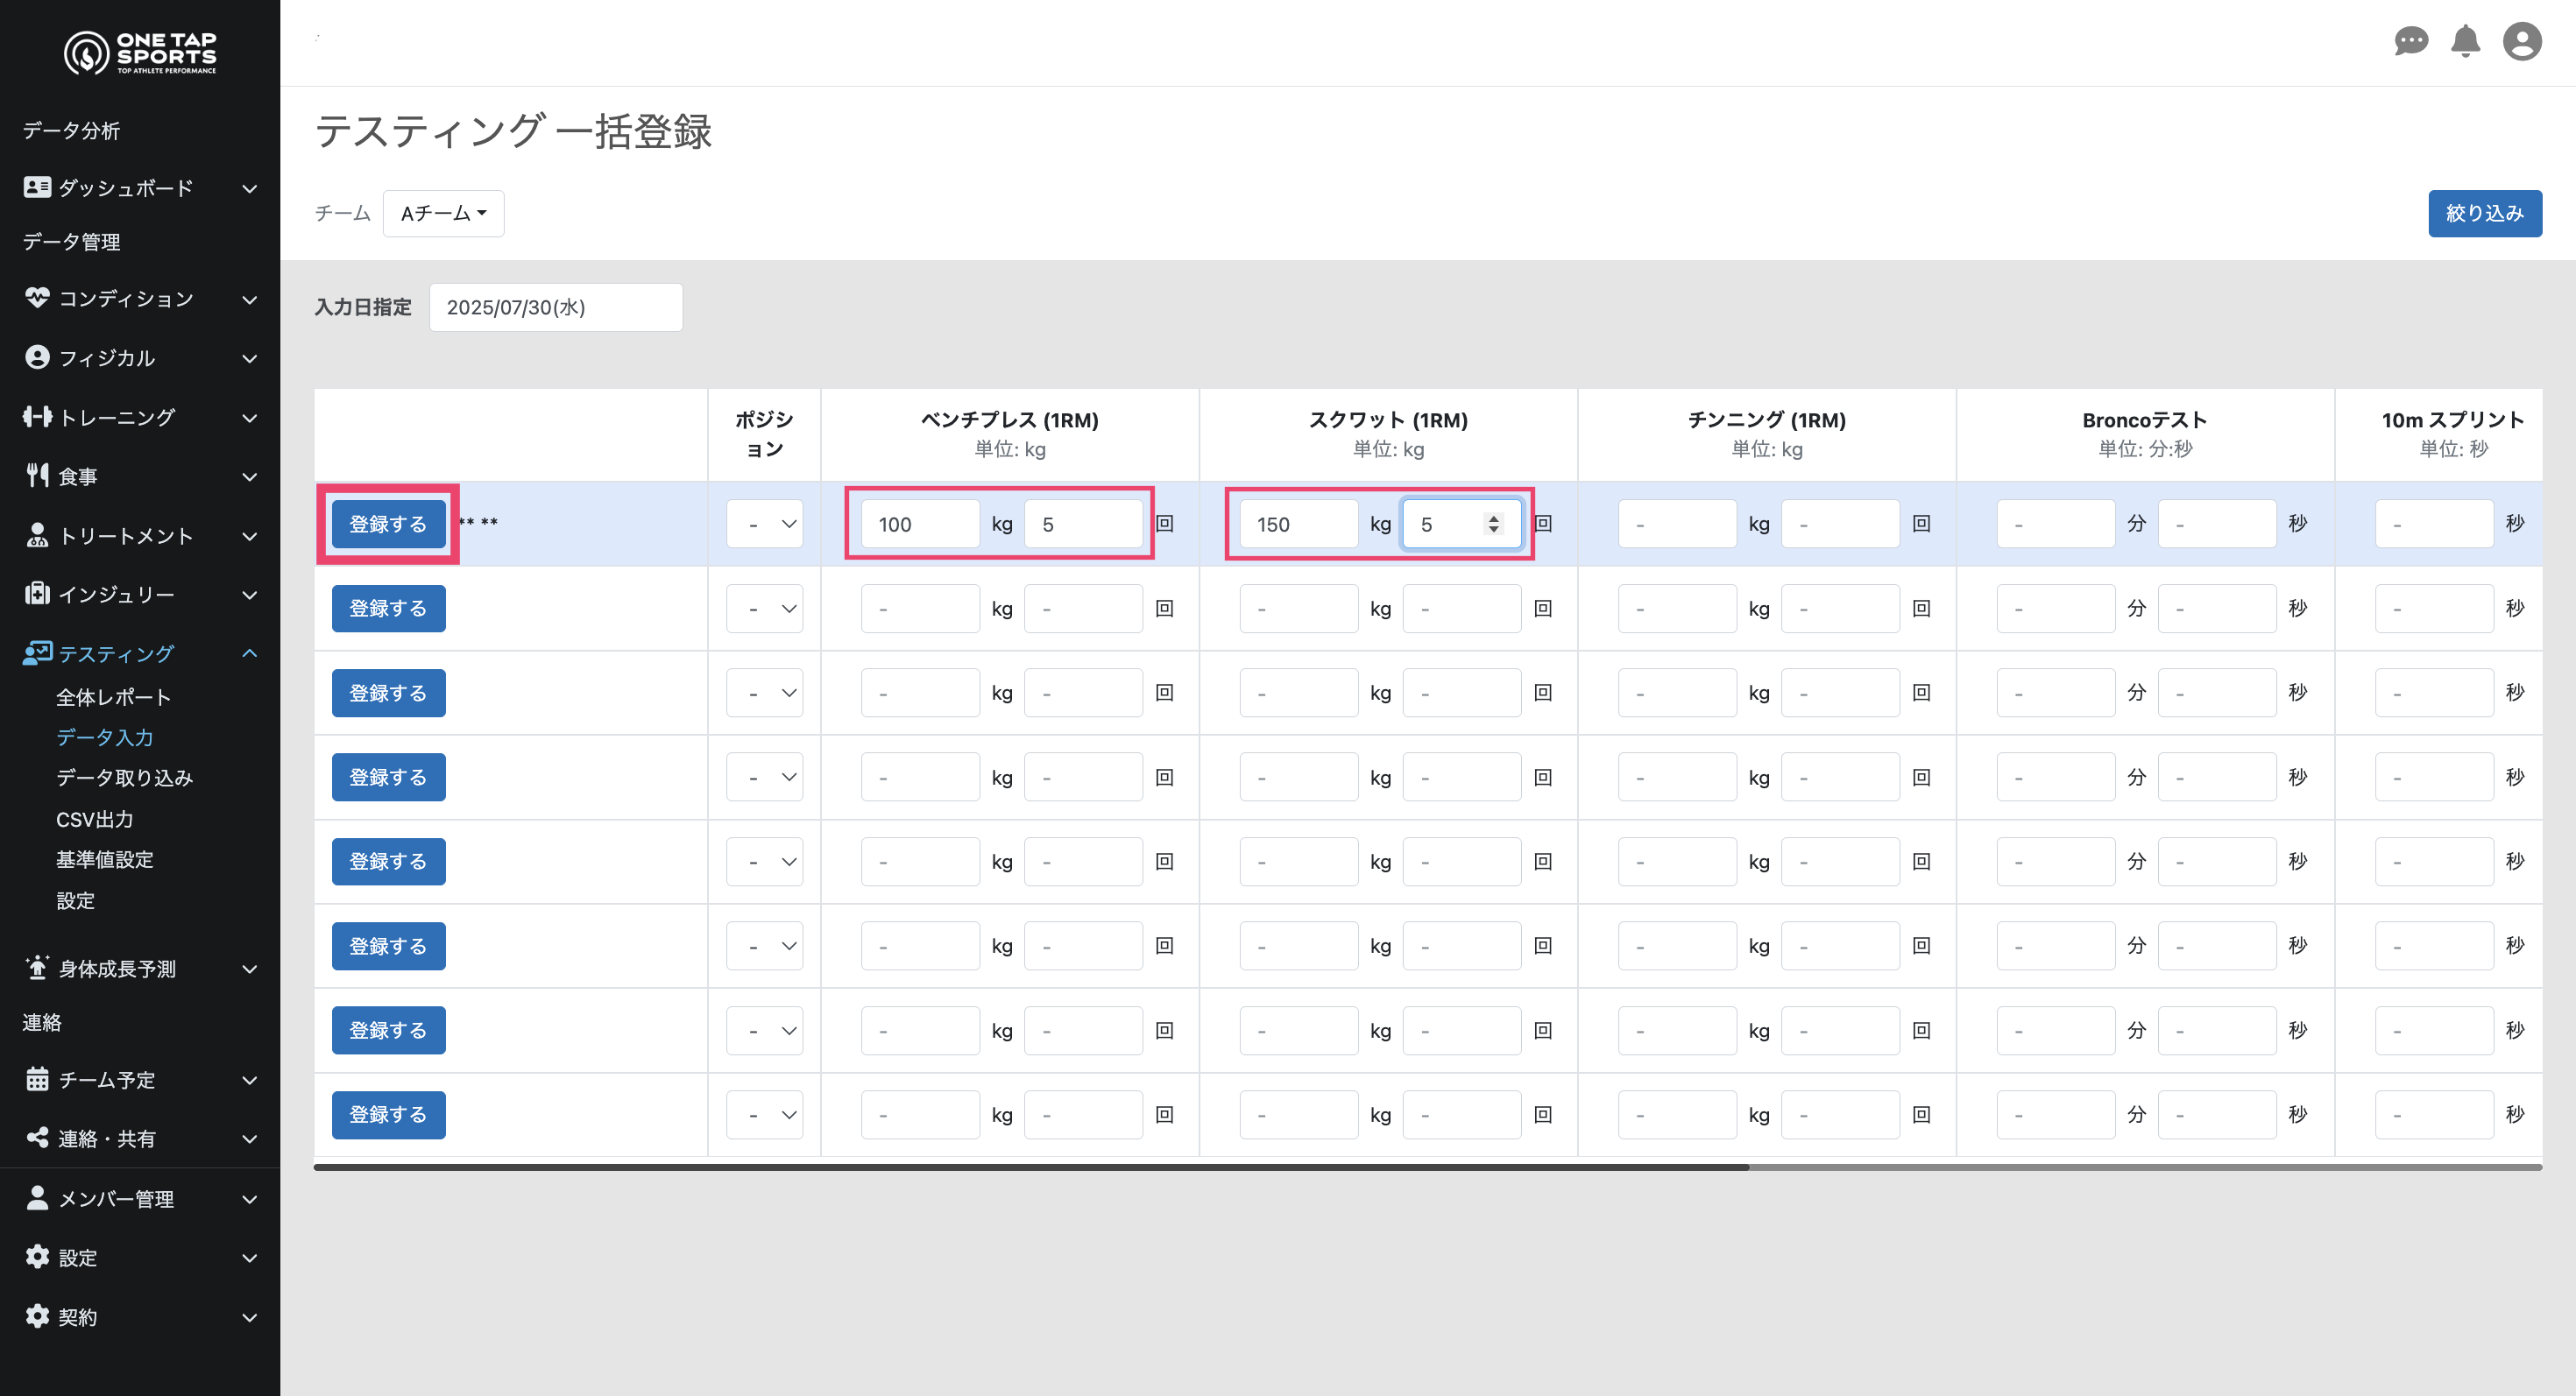Expand the ダッシュボード menu chevron

click(250, 188)
